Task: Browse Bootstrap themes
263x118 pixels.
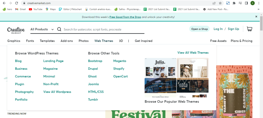Action: coord(95,61)
